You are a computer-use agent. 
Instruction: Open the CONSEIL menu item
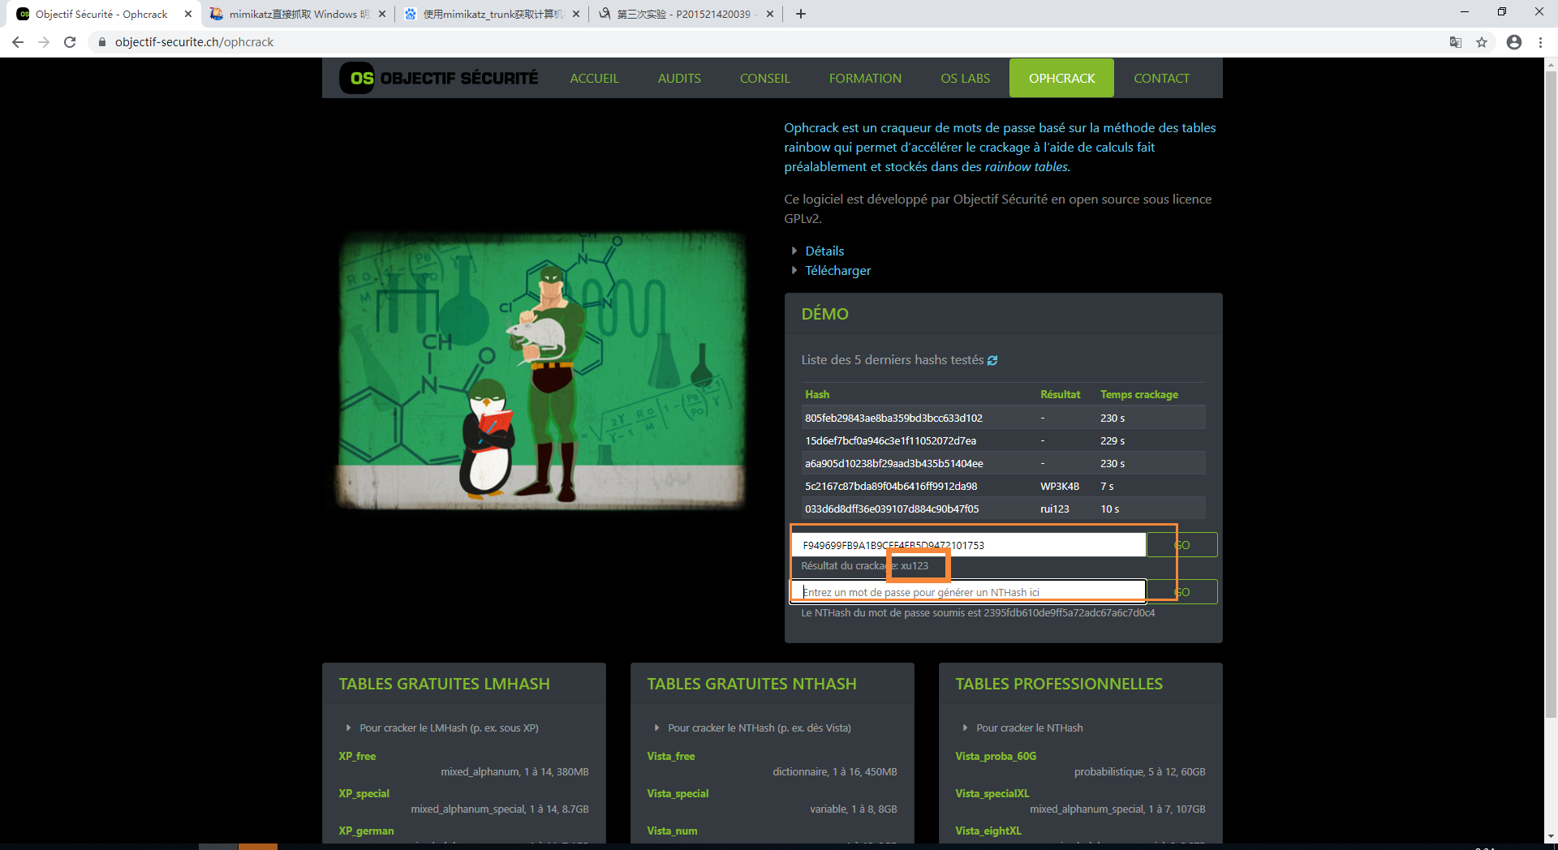point(764,79)
